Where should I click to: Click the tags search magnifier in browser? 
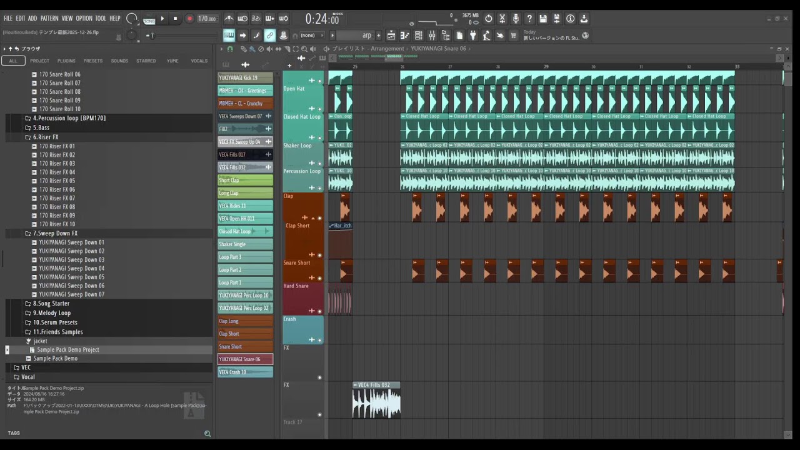[x=207, y=433]
